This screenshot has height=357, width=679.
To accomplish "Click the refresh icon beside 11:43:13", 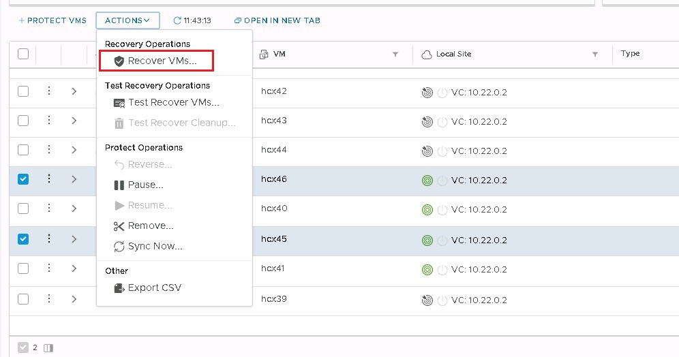I will (177, 20).
